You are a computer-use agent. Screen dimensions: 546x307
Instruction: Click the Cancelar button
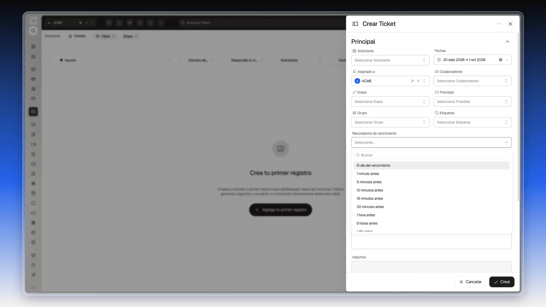(470, 282)
